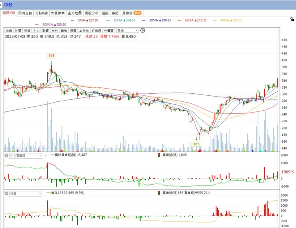
Task: Click the 庫存14529.365 (9.9%) legend
Action: [x=66, y=193]
